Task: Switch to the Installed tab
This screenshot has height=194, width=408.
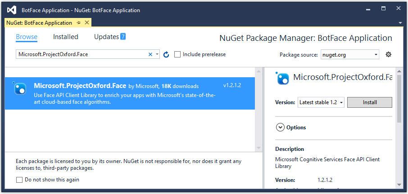Action: 66,37
